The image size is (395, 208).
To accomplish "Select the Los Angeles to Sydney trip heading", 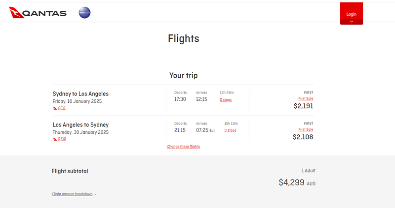I will tap(80, 125).
